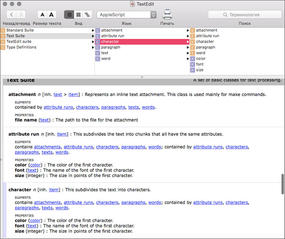Image resolution: width=285 pixels, height=239 pixels.
Task: Click C icon next to middle text class
Action: point(97,53)
